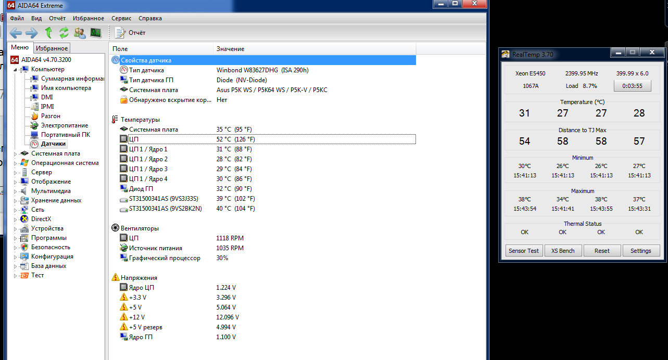
Task: Select the ST31500341AS (9VS2BK2N) drive row
Action: [263, 209]
